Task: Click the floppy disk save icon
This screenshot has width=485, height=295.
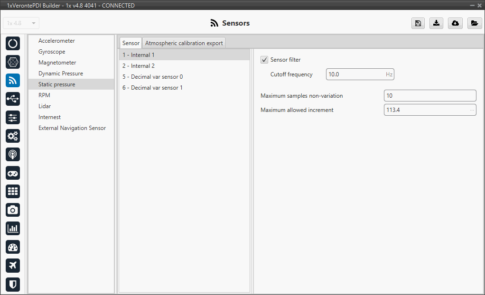Action: click(418, 23)
